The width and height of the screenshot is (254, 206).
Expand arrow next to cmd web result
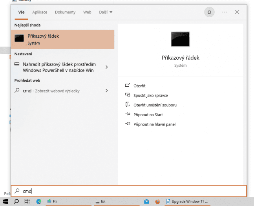tap(107, 91)
